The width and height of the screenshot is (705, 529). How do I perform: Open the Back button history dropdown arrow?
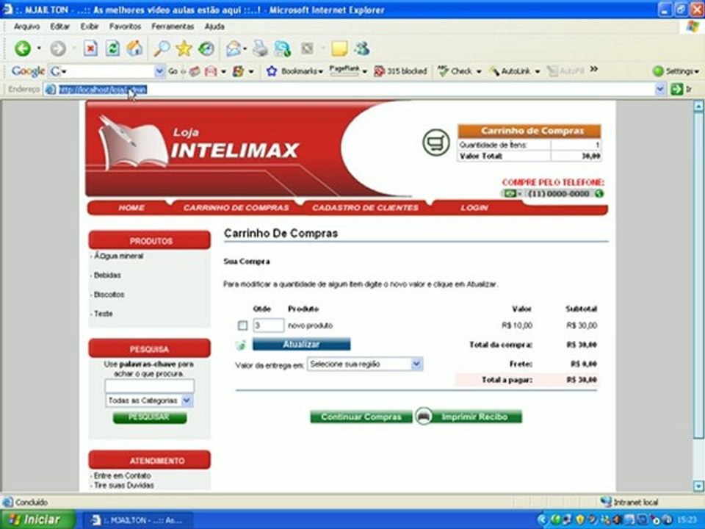(39, 48)
